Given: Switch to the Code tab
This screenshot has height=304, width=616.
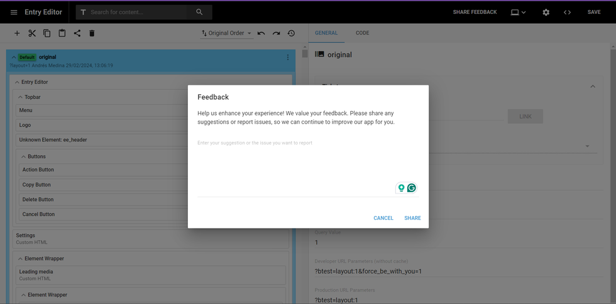Looking at the screenshot, I should [362, 33].
